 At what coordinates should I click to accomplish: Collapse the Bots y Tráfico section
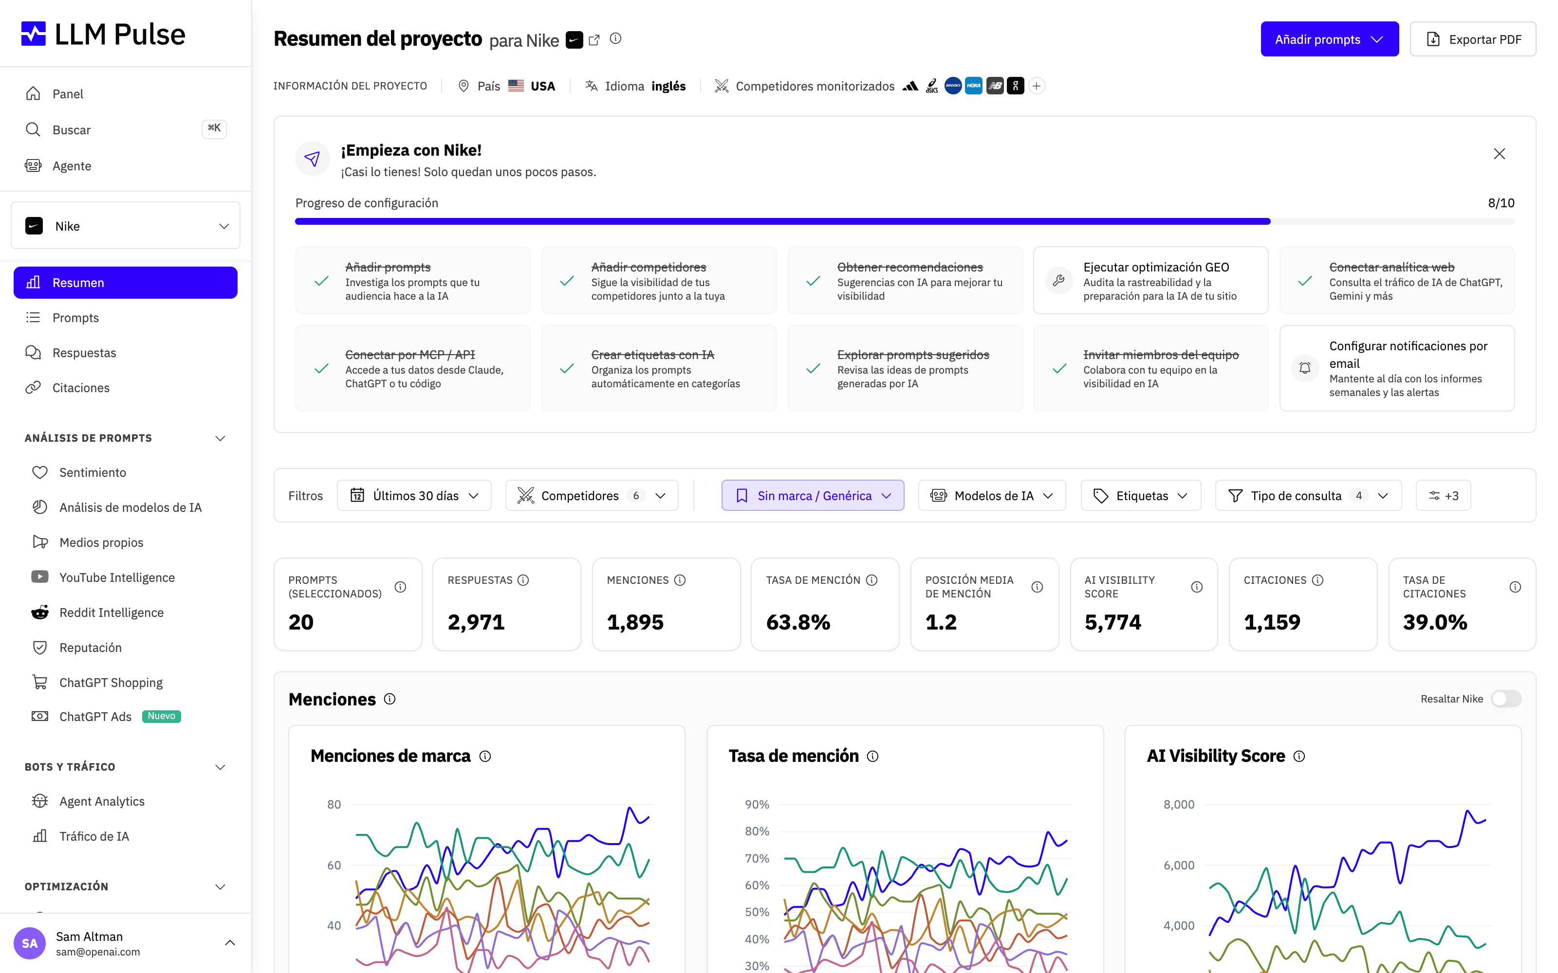[x=220, y=767]
